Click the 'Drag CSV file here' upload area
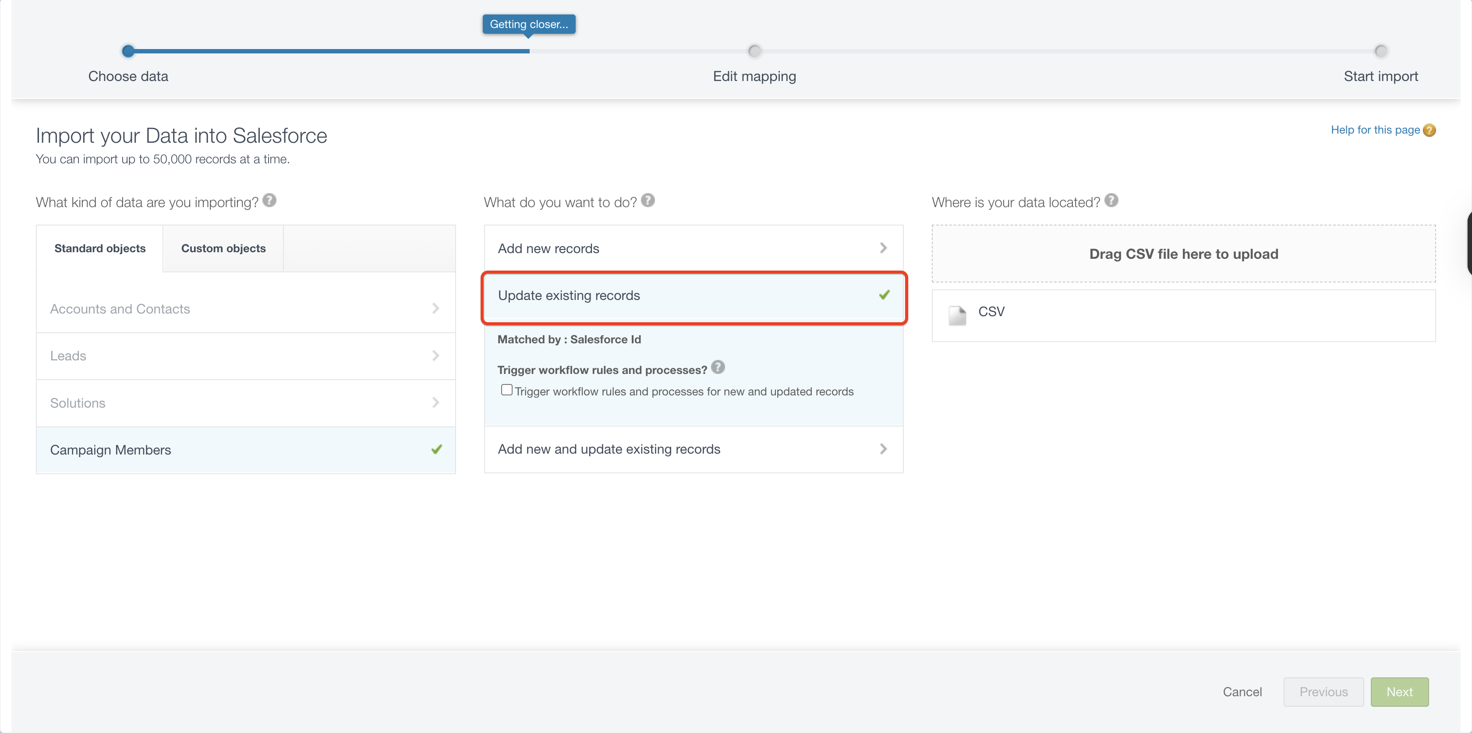Viewport: 1472px width, 733px height. 1183,254
